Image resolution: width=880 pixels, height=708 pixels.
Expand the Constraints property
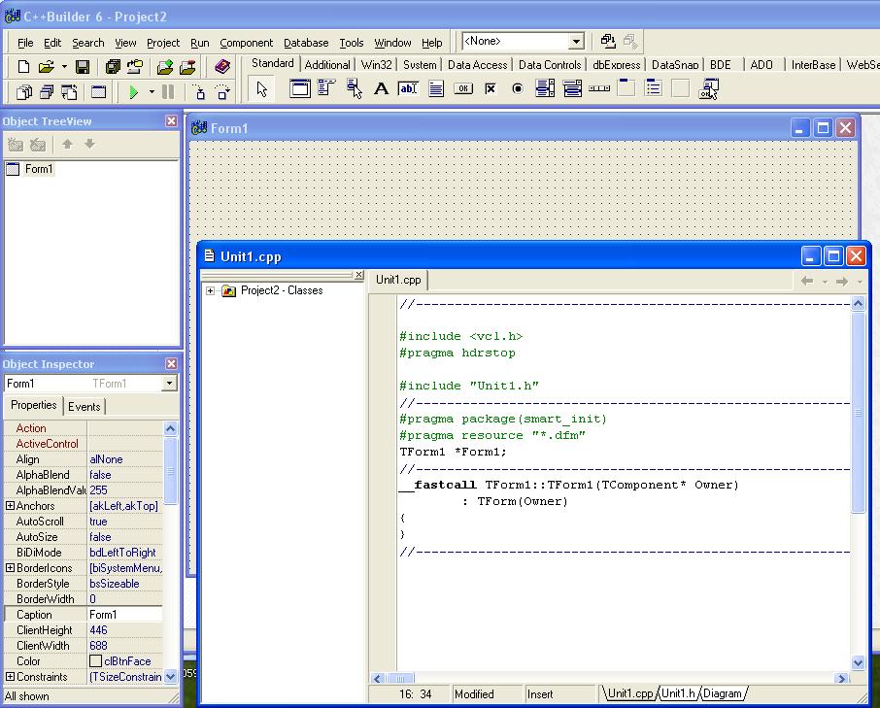tap(10, 677)
